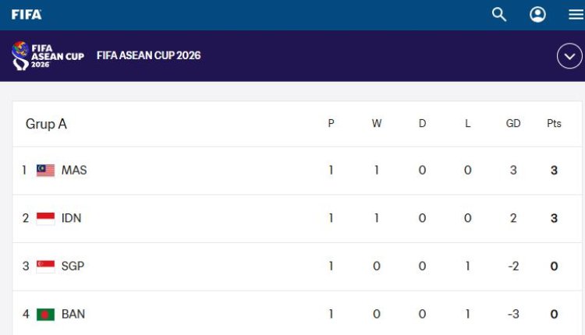This screenshot has width=585, height=335.
Task: Open the FIFA ASEAN CUP 2026 title
Action: pos(148,55)
